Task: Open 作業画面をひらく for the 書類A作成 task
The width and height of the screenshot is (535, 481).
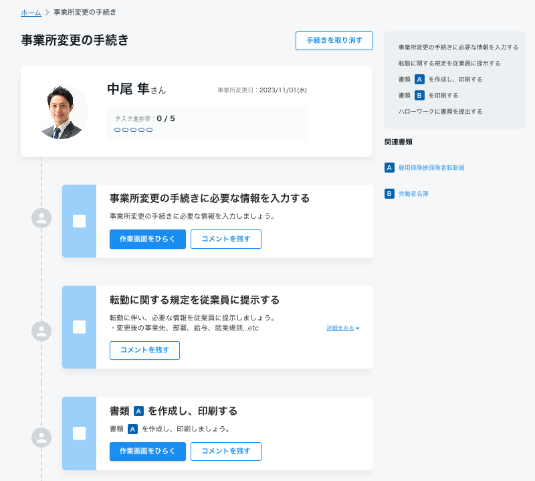Action: click(x=147, y=452)
